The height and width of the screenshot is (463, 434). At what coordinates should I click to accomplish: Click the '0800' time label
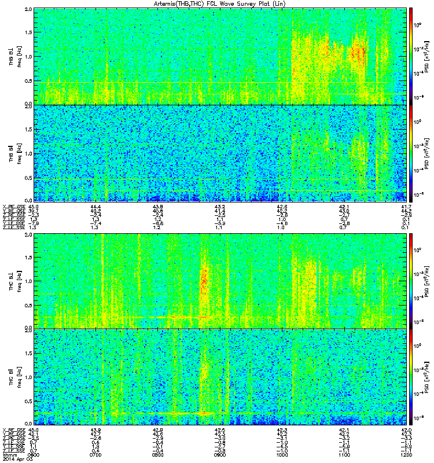(157, 455)
